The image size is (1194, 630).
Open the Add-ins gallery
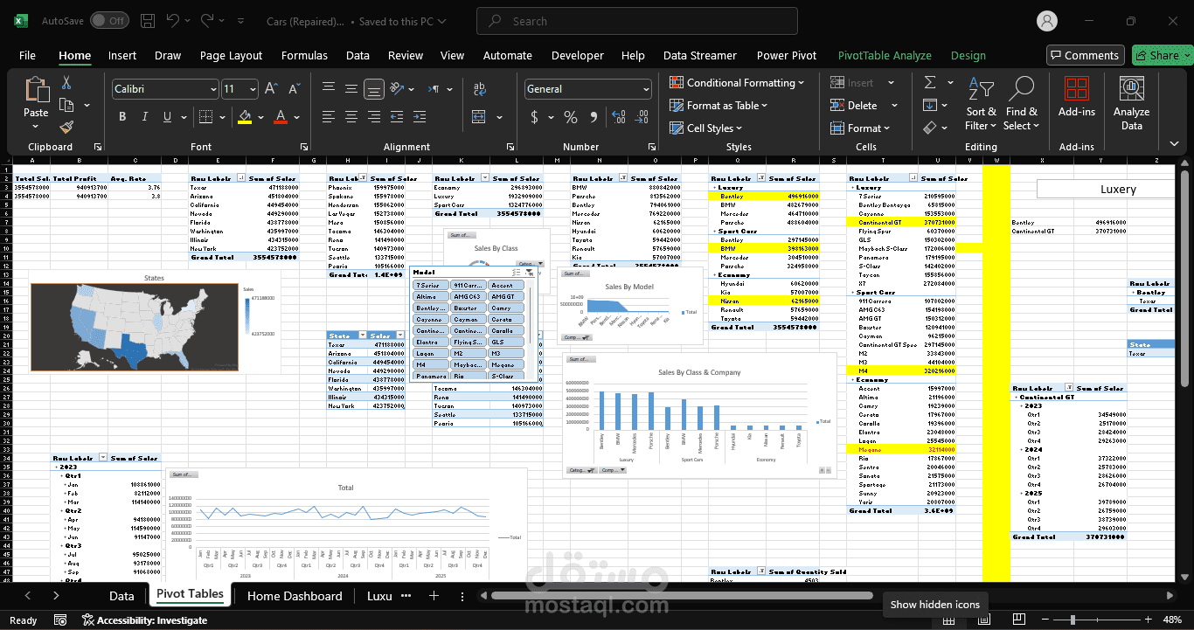pyautogui.click(x=1076, y=98)
